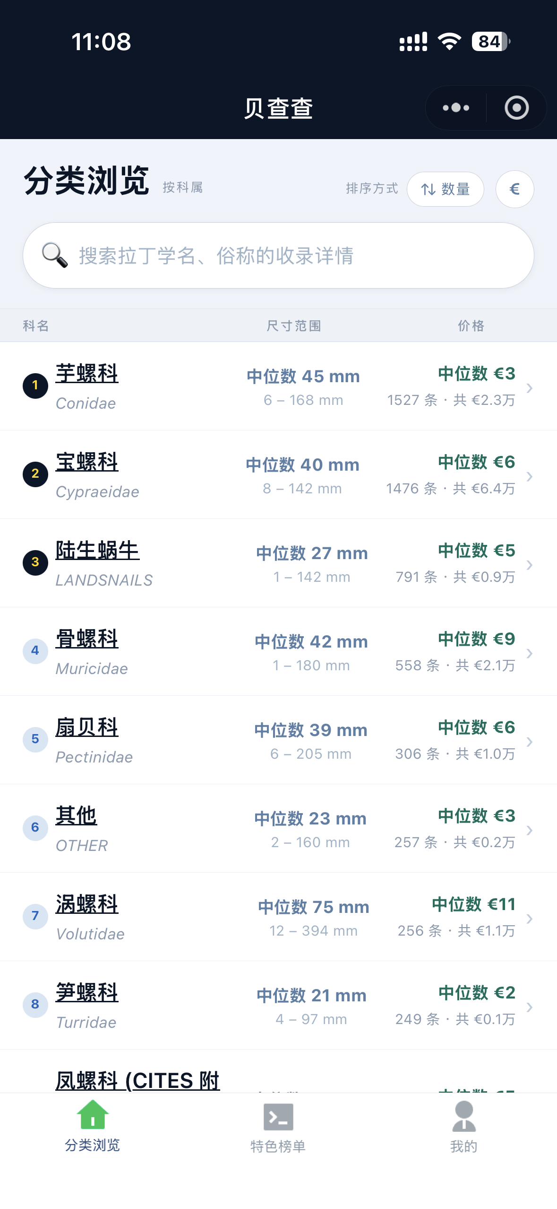Open the 陆生蜗牛 family link

click(97, 551)
